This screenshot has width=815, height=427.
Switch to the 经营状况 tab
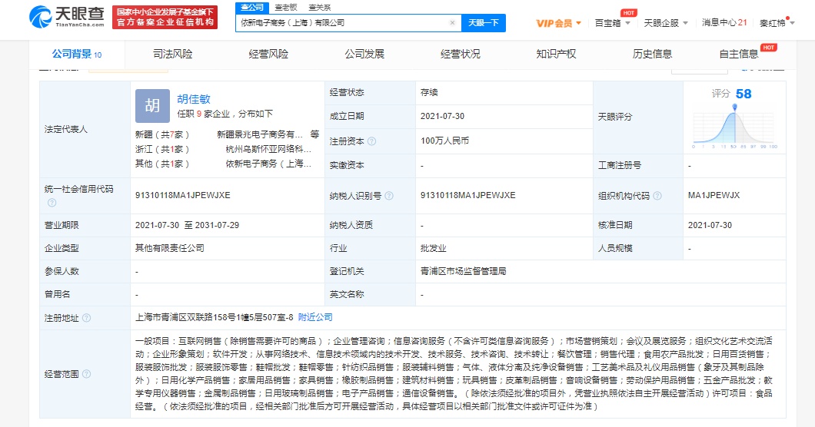coord(460,54)
